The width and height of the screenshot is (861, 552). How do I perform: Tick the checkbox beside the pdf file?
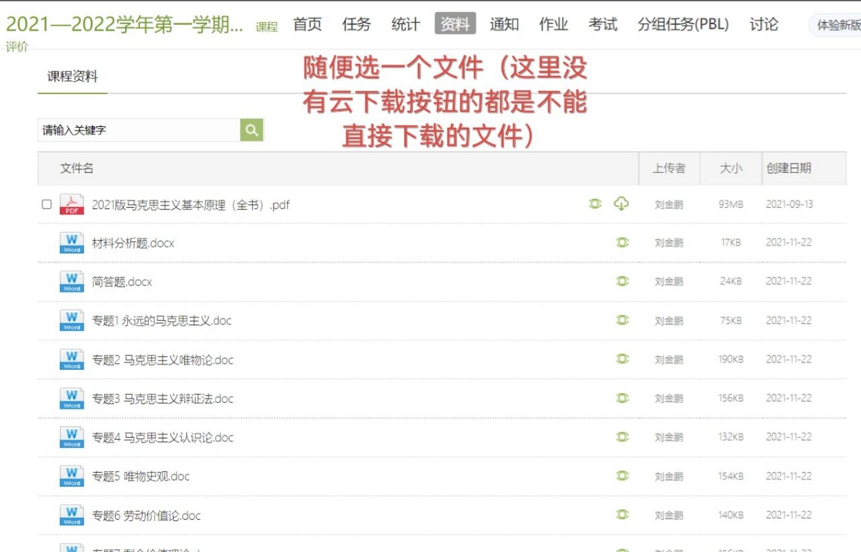(x=47, y=204)
